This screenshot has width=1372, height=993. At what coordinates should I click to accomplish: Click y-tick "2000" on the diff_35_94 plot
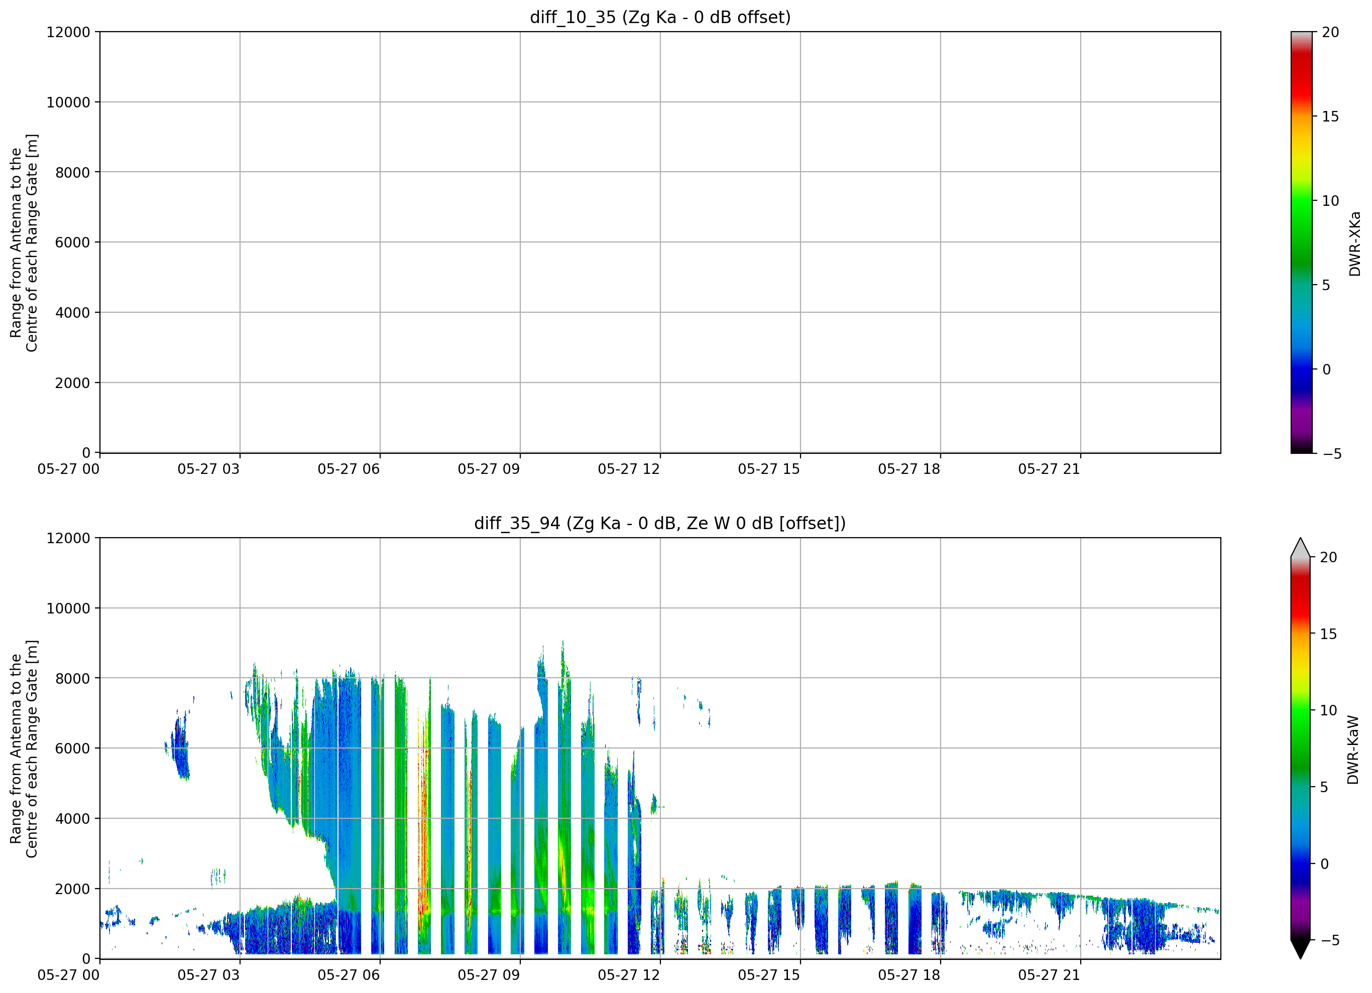[73, 889]
